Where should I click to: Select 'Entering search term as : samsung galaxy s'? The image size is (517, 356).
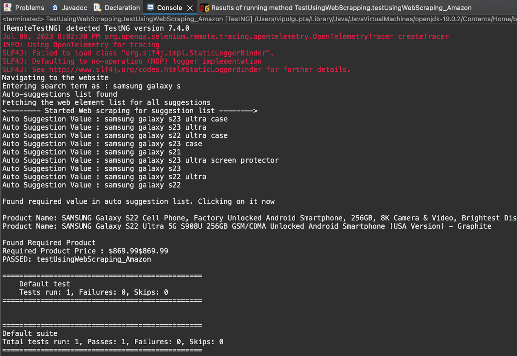(x=91, y=86)
